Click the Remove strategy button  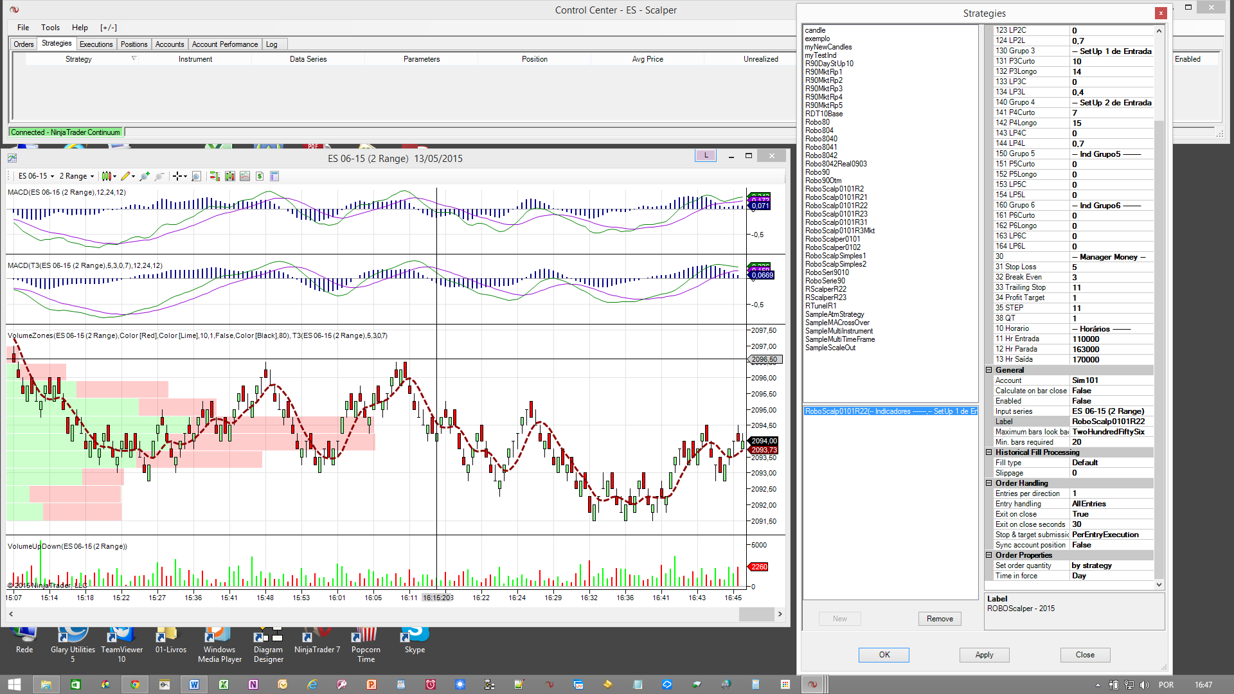[x=940, y=619]
